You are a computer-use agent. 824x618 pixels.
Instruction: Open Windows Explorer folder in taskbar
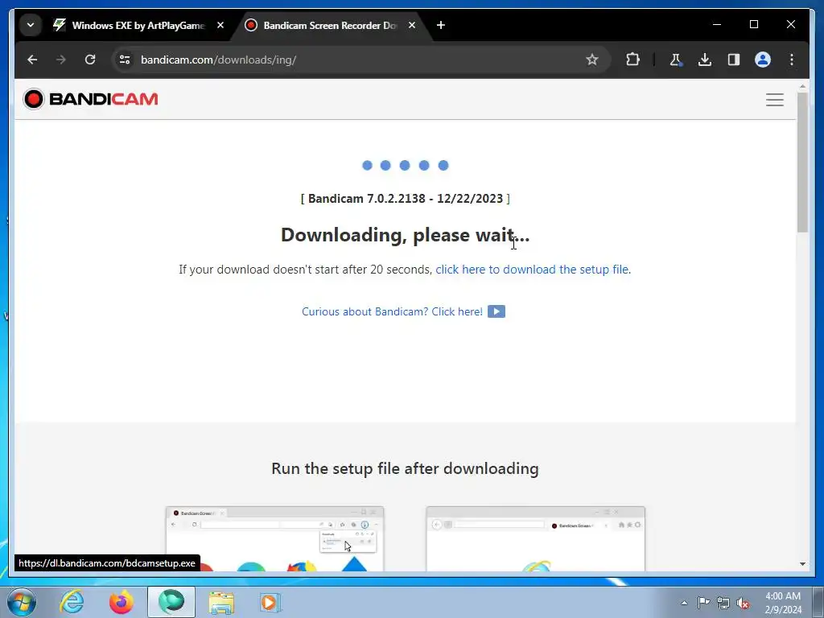pyautogui.click(x=221, y=602)
